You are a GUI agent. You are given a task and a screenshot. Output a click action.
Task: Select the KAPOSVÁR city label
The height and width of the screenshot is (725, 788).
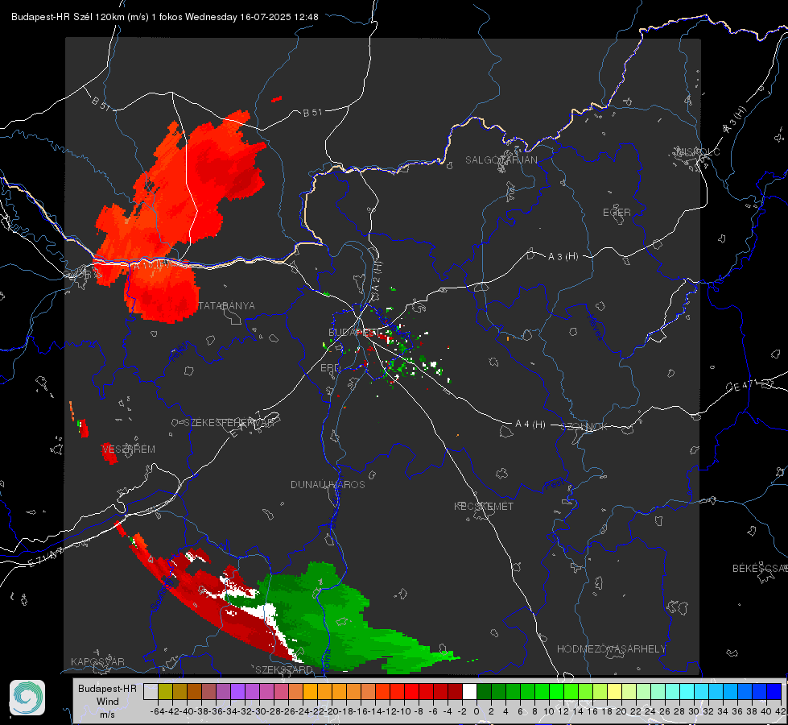coord(97,661)
